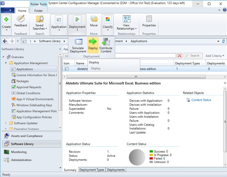Open the Classify ribbon button

tap(108, 25)
